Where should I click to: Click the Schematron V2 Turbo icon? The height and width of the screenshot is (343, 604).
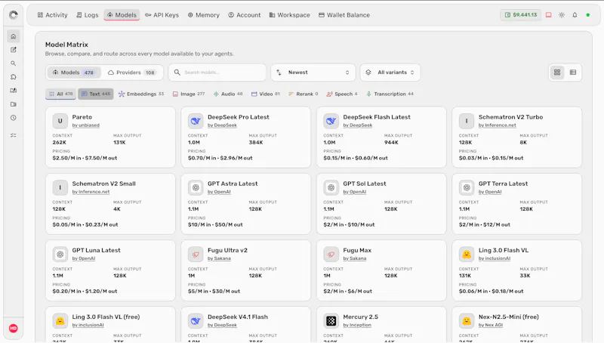[467, 121]
